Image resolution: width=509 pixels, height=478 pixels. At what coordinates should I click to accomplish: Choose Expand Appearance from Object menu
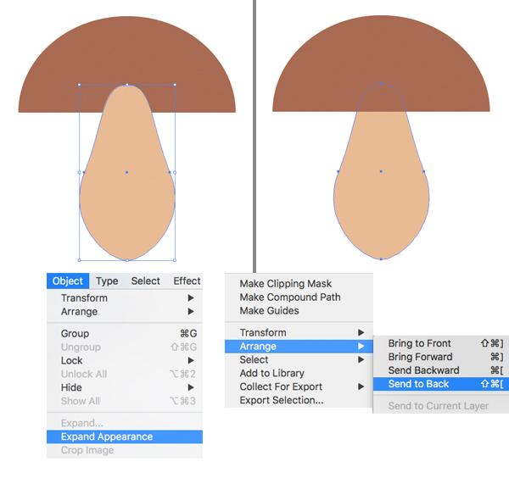[x=107, y=436]
